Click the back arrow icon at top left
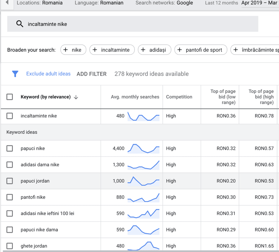The image size is (279, 252). click(7, 3)
